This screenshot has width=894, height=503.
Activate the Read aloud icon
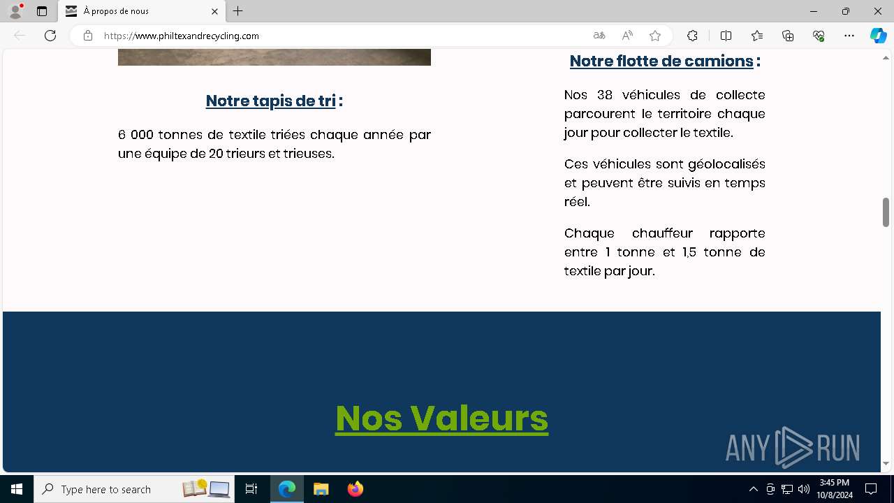click(627, 36)
